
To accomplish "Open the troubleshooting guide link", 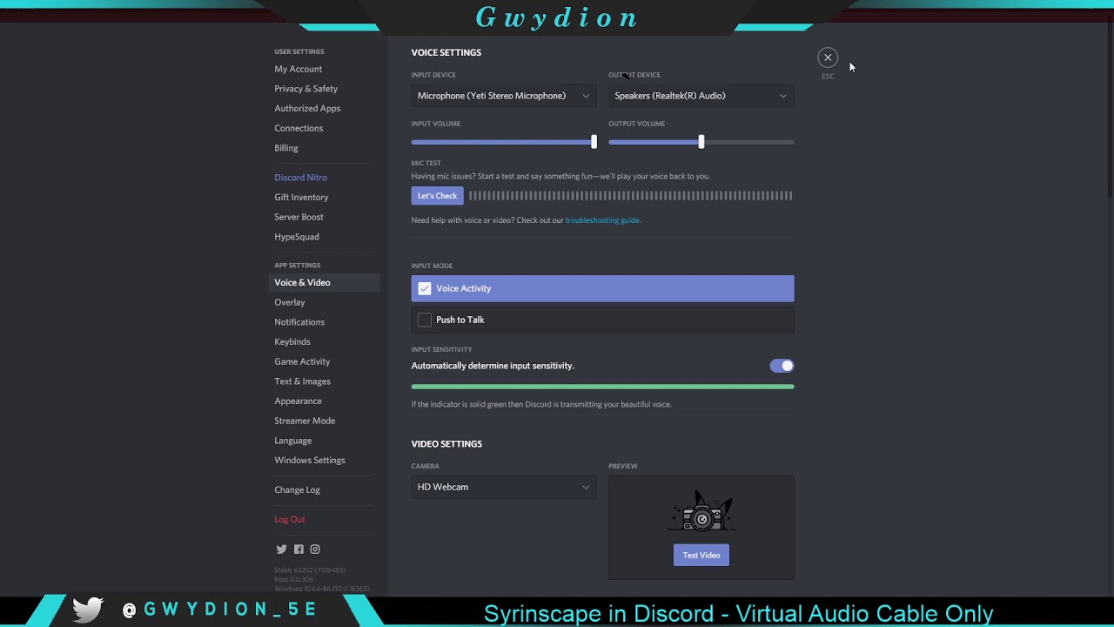I will click(602, 220).
